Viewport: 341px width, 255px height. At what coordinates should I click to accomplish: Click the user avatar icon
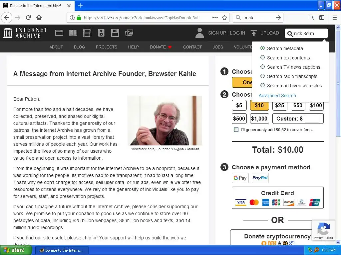(x=199, y=33)
